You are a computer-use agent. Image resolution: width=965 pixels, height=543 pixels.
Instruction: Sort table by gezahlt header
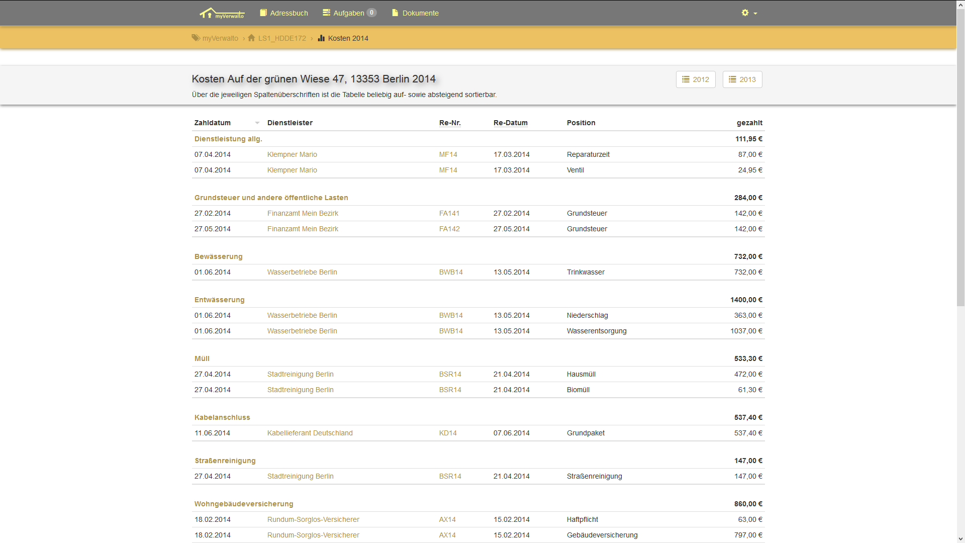click(x=749, y=123)
